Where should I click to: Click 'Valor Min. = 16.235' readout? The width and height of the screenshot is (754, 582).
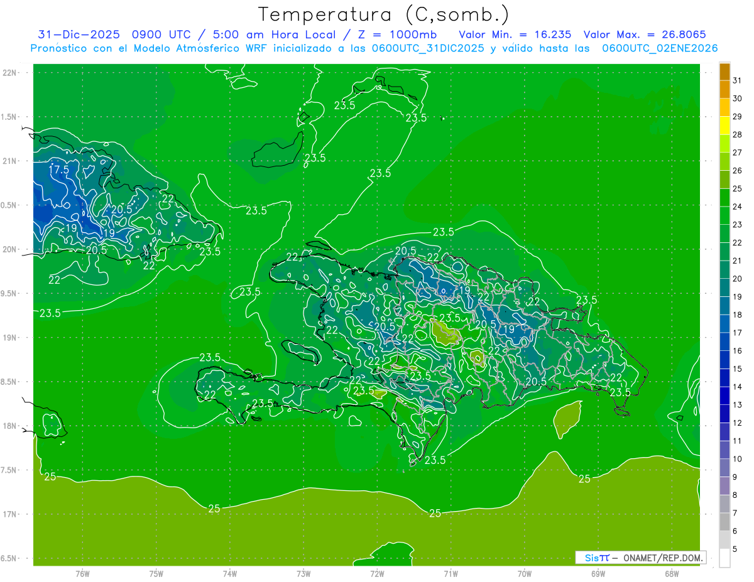pos(515,35)
